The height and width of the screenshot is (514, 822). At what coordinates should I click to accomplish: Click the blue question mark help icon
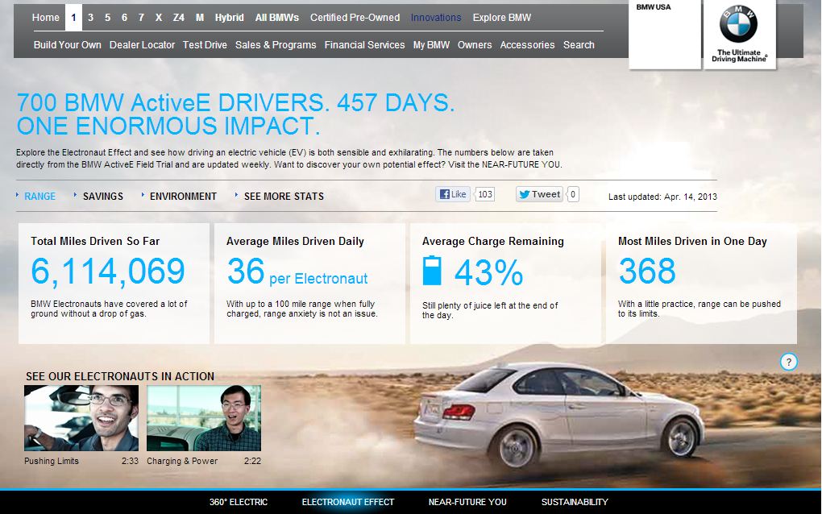point(789,362)
